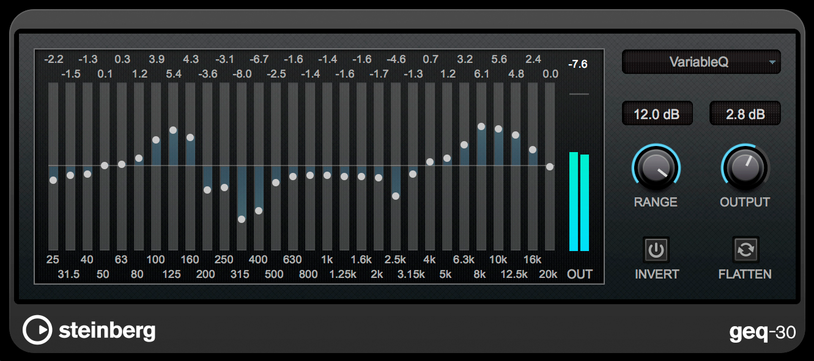Click the 63 Hz band slider handle

pos(122,164)
